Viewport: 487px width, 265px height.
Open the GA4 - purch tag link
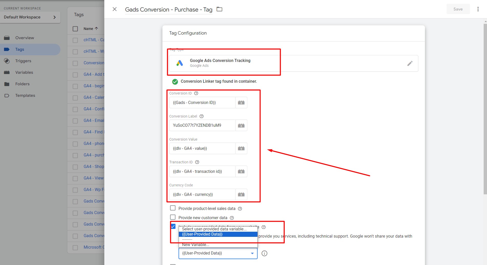point(94,155)
